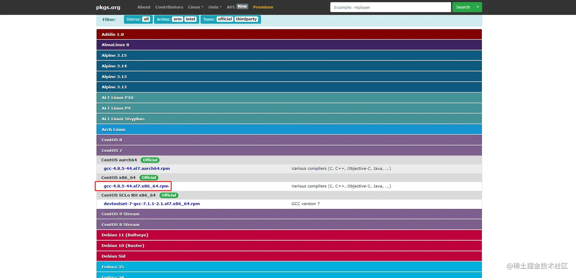Expand the CentOS 9 Stream section
The image size is (576, 278).
coord(289,214)
